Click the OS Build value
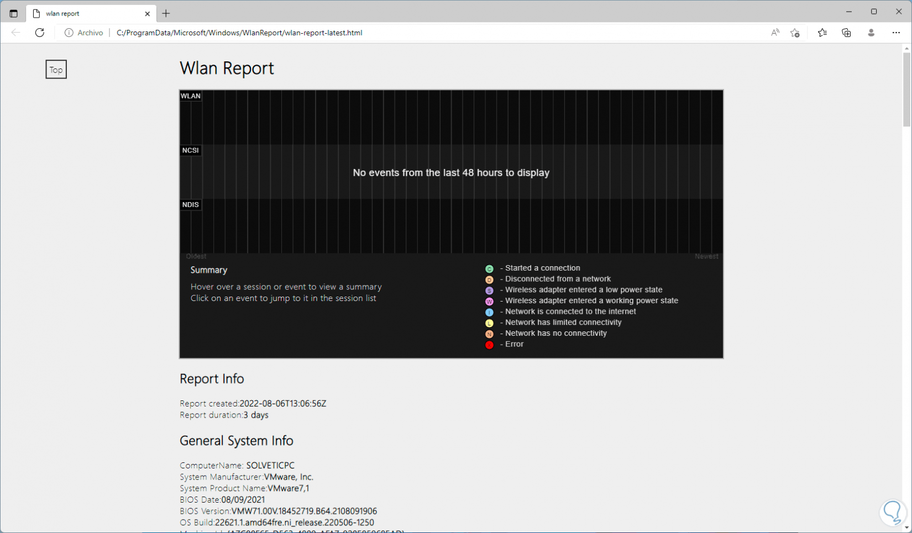Image resolution: width=912 pixels, height=533 pixels. [x=295, y=523]
